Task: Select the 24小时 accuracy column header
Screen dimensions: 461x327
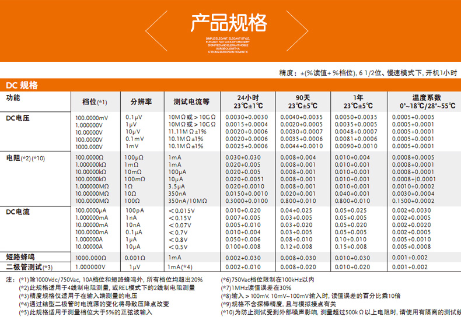Action: (x=248, y=101)
